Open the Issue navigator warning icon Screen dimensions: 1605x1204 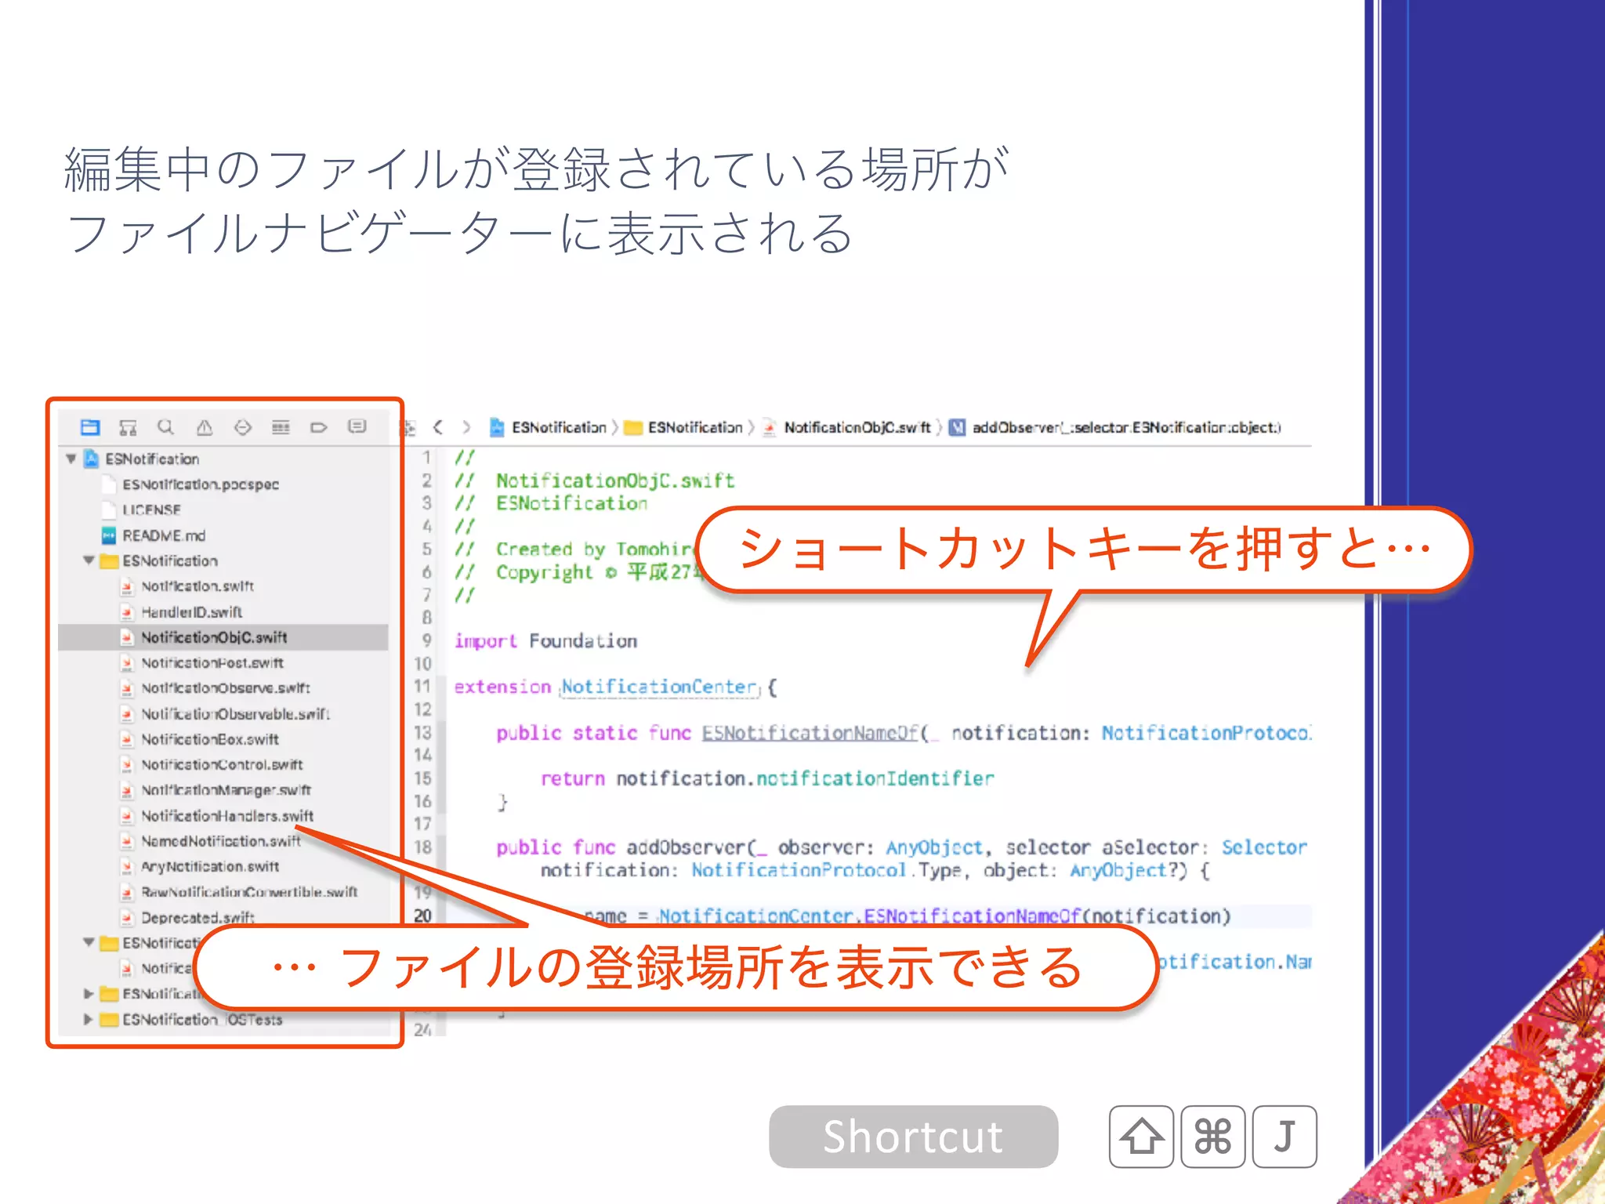point(205,427)
